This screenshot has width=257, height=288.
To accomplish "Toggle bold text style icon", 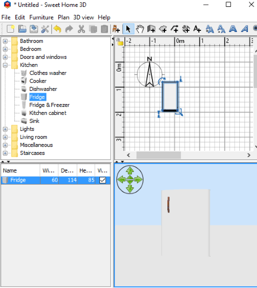I will click(233, 29).
